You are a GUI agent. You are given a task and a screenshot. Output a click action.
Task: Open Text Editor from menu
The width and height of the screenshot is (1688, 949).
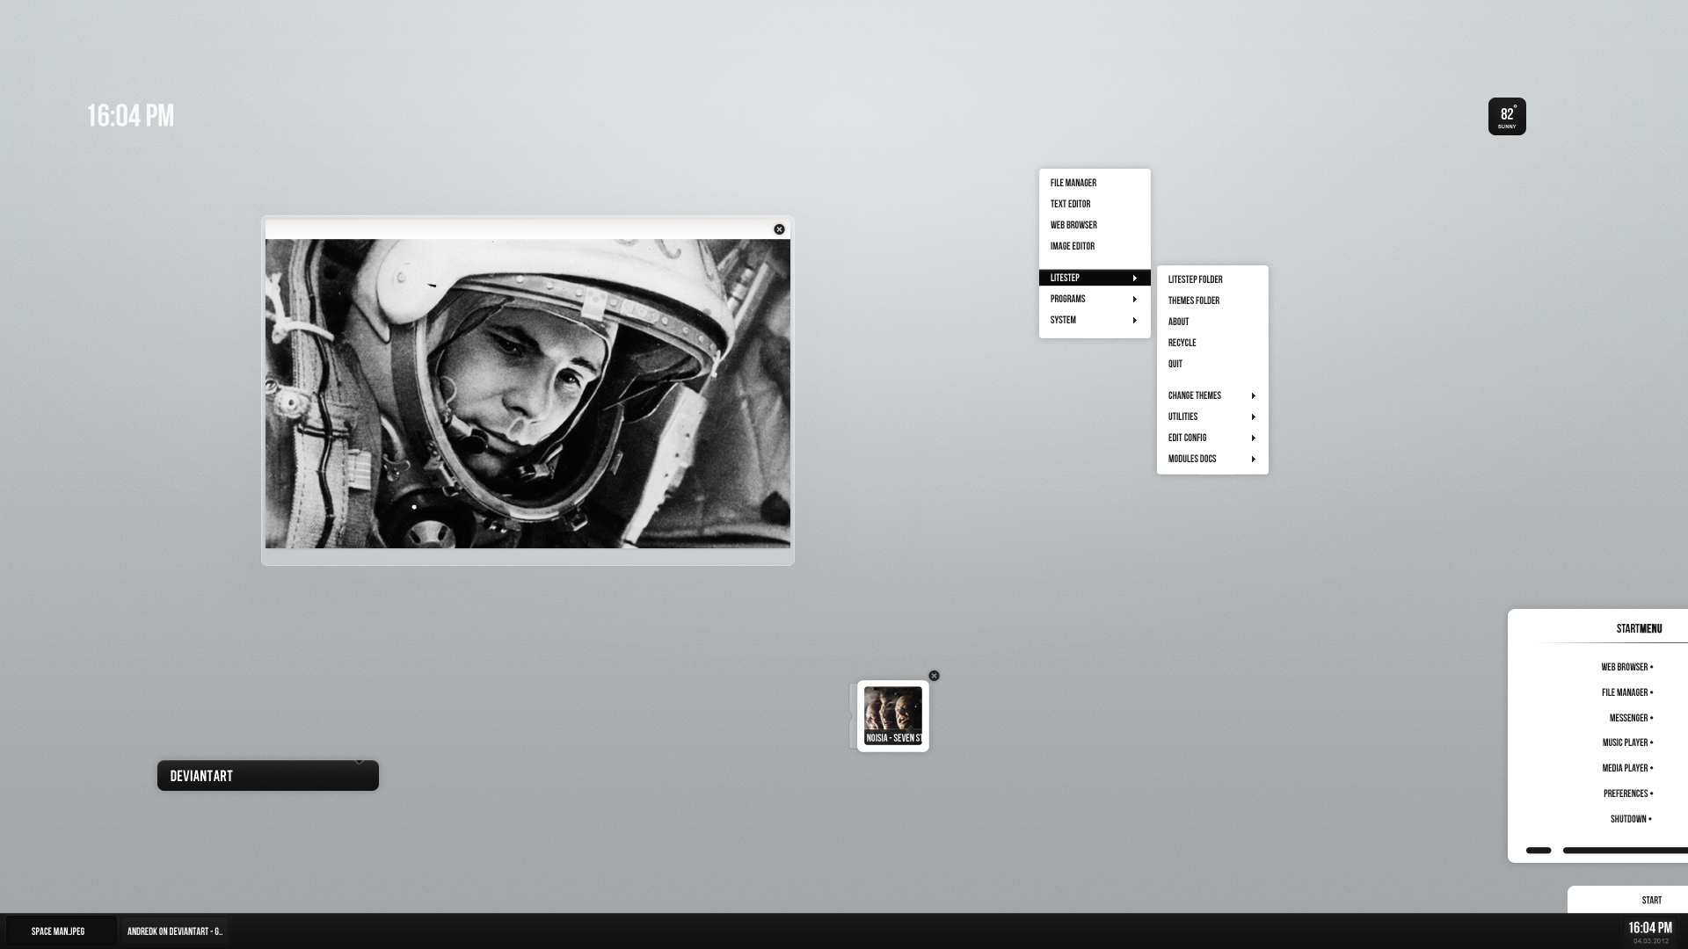click(x=1070, y=203)
